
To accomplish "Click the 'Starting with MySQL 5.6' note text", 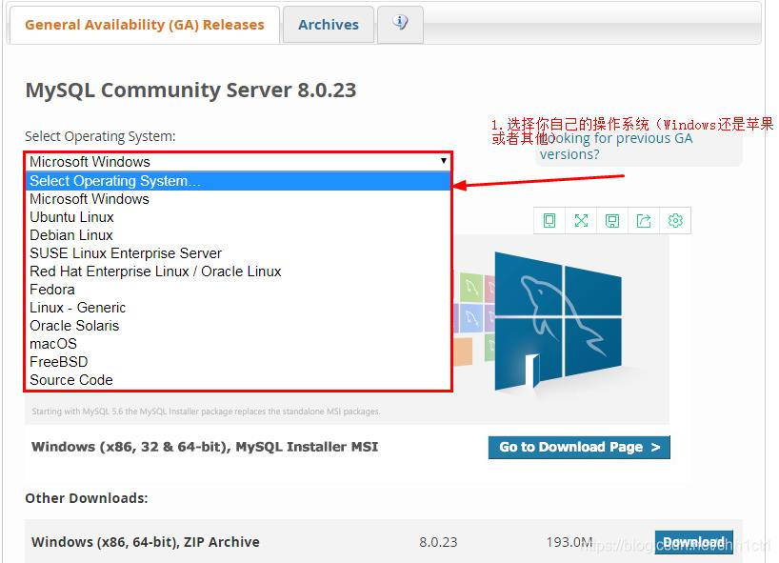I will coord(206,412).
